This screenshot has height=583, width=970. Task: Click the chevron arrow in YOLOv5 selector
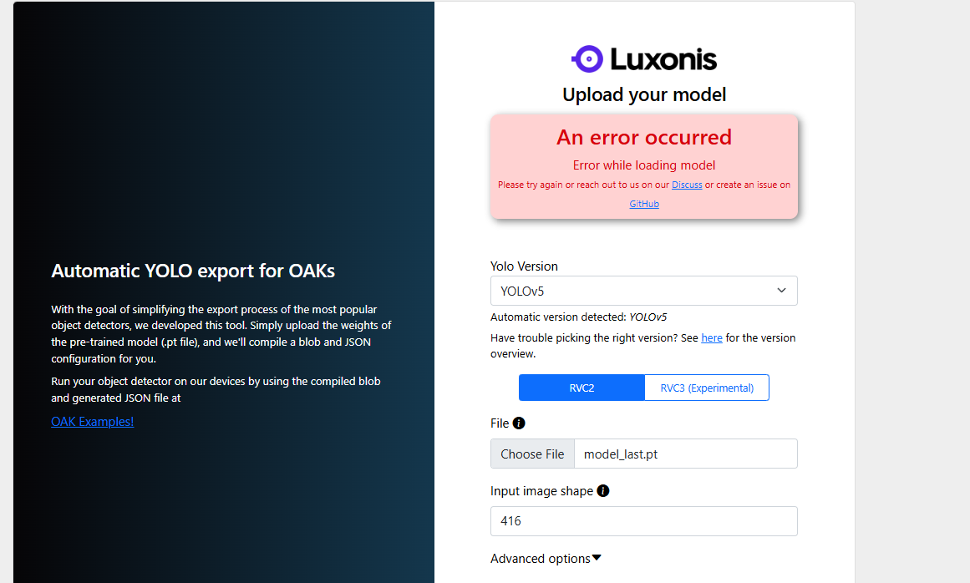(x=781, y=291)
